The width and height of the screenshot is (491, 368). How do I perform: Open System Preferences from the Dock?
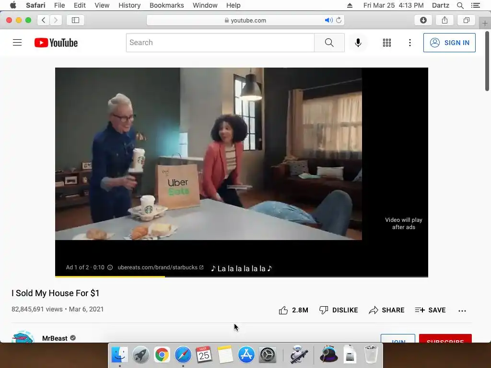(x=268, y=355)
